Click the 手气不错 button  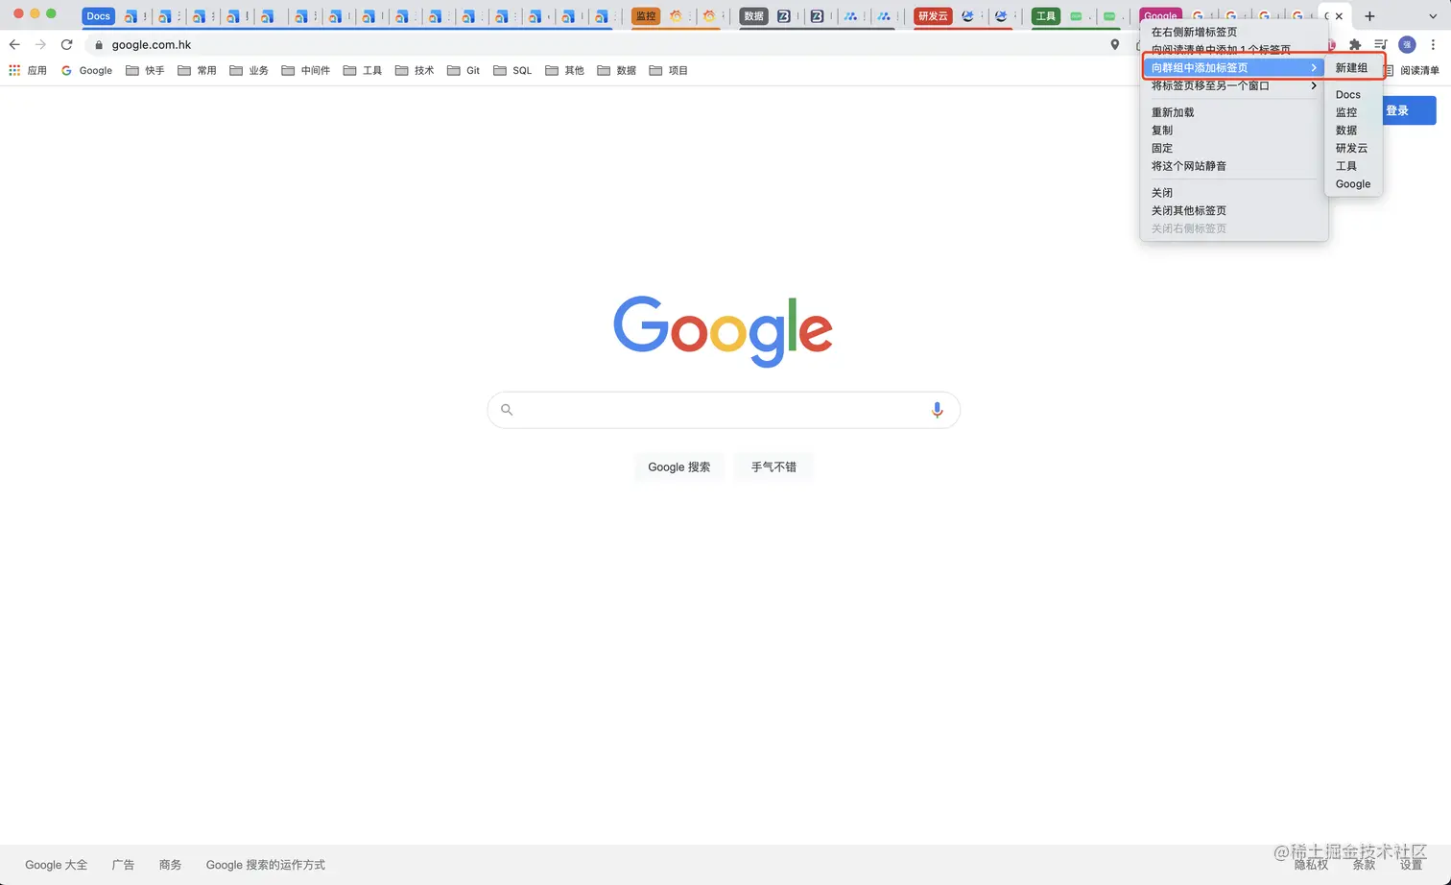(x=773, y=466)
